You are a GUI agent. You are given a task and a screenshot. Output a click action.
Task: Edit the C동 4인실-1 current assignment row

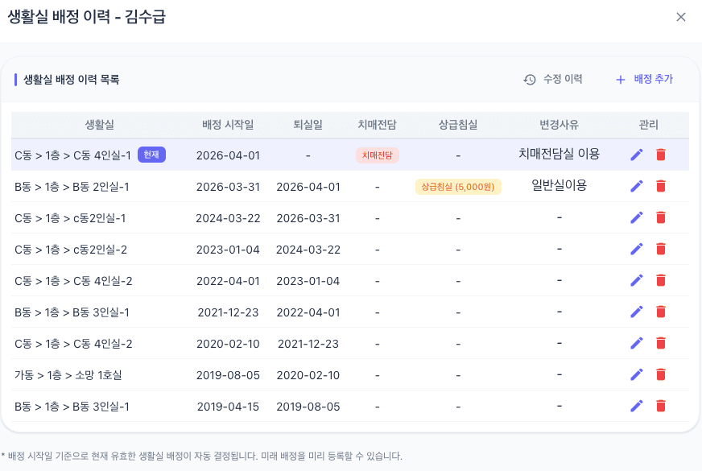tap(637, 155)
